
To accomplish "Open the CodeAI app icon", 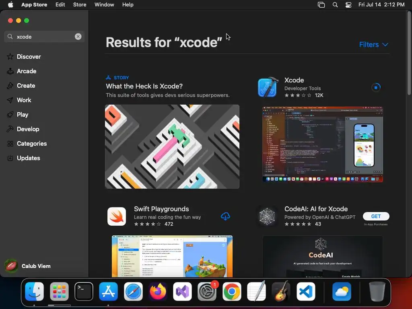I will click(267, 216).
